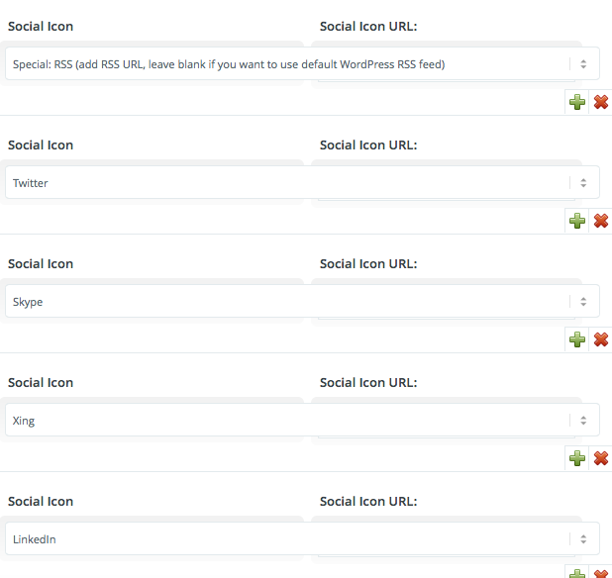
Task: Add a row after the LinkedIn icon
Action: click(x=577, y=573)
